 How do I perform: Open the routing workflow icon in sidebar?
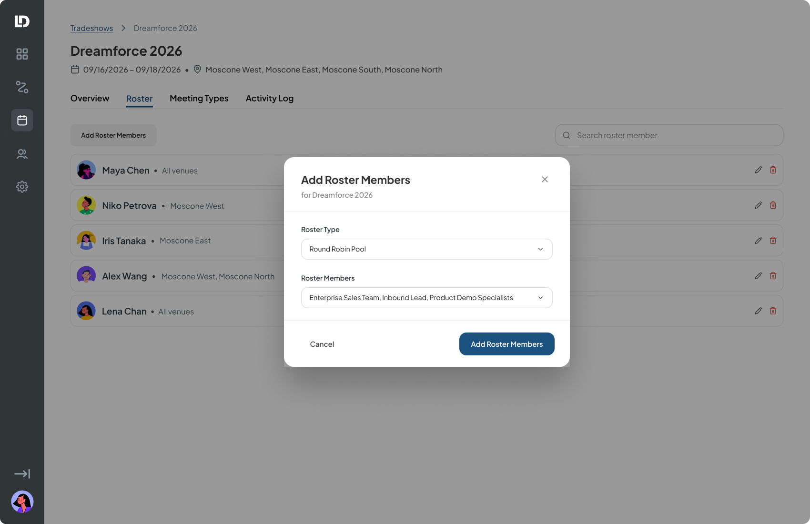tap(22, 87)
